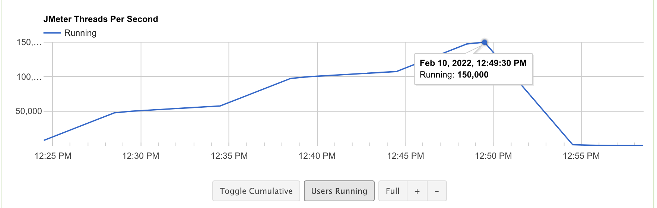Click the Running legend label
This screenshot has height=208, width=657.
80,33
